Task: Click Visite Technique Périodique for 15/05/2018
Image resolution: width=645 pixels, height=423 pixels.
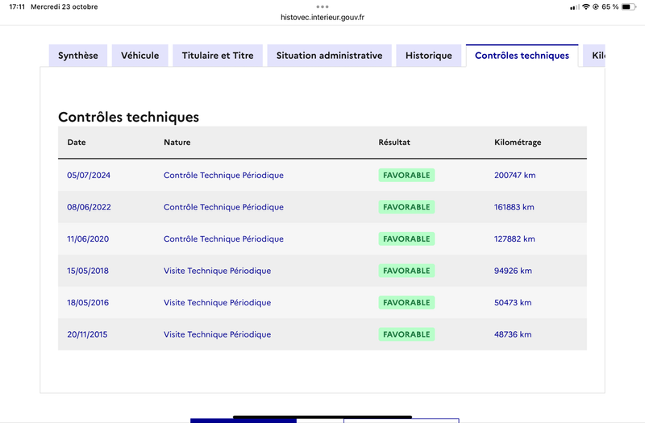Action: pyautogui.click(x=217, y=271)
